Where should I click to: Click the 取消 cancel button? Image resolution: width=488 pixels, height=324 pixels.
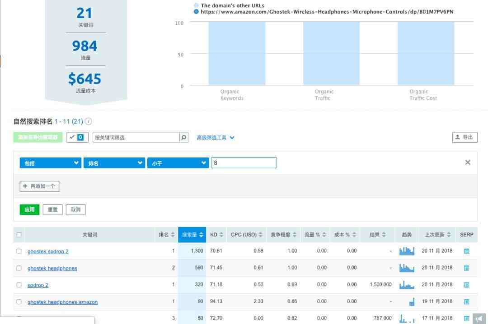pos(75,209)
